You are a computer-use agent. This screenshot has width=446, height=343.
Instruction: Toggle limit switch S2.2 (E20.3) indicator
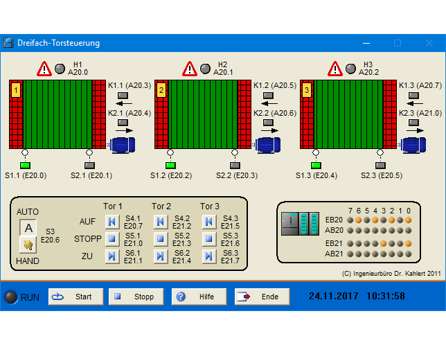[x=235, y=166]
